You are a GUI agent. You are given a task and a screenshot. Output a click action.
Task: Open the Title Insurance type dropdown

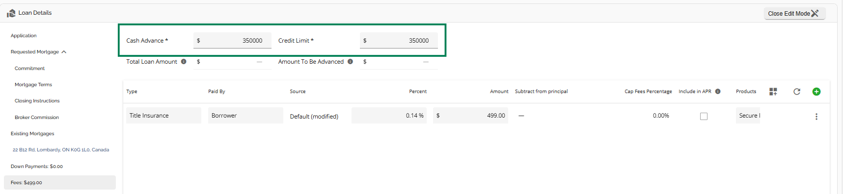[163, 116]
